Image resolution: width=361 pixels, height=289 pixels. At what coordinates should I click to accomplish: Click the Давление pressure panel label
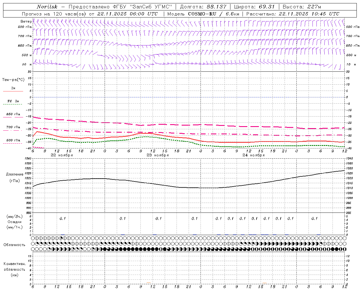(15, 174)
